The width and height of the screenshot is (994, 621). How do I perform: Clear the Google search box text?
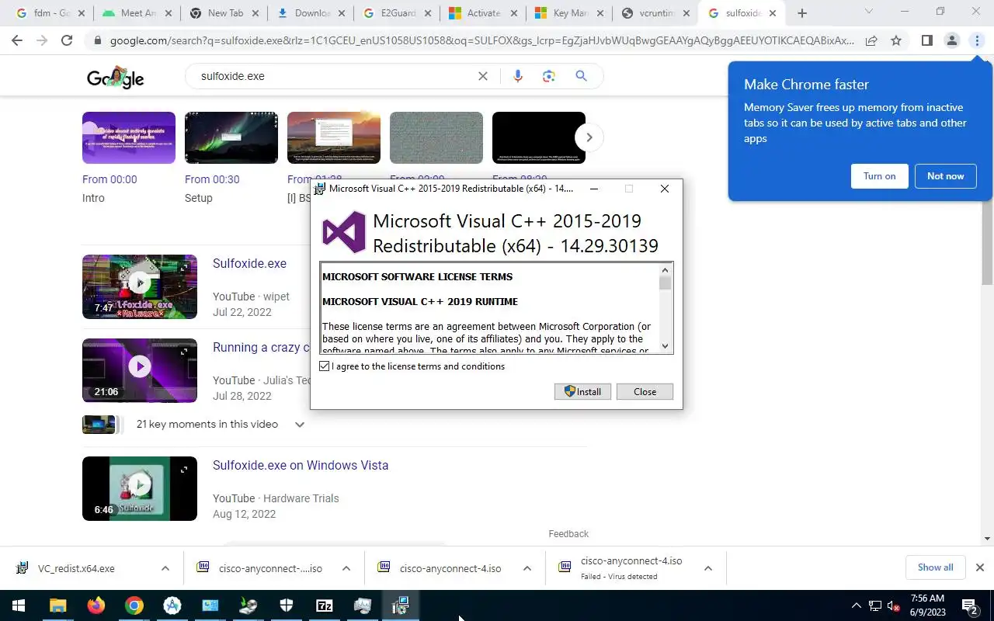(482, 76)
